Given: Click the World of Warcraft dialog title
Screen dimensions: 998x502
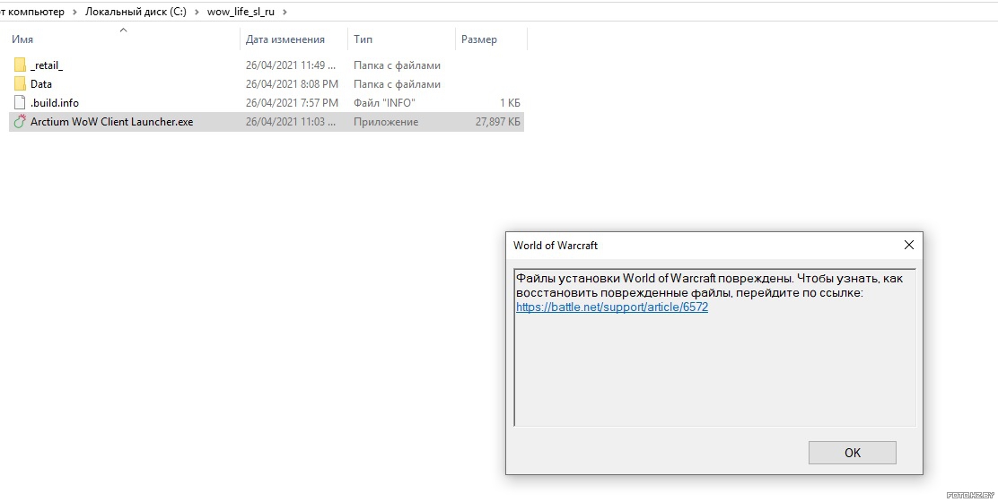Looking at the screenshot, I should coord(556,246).
